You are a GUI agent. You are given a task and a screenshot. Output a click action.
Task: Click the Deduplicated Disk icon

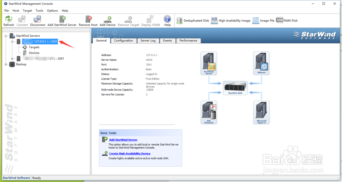point(180,20)
